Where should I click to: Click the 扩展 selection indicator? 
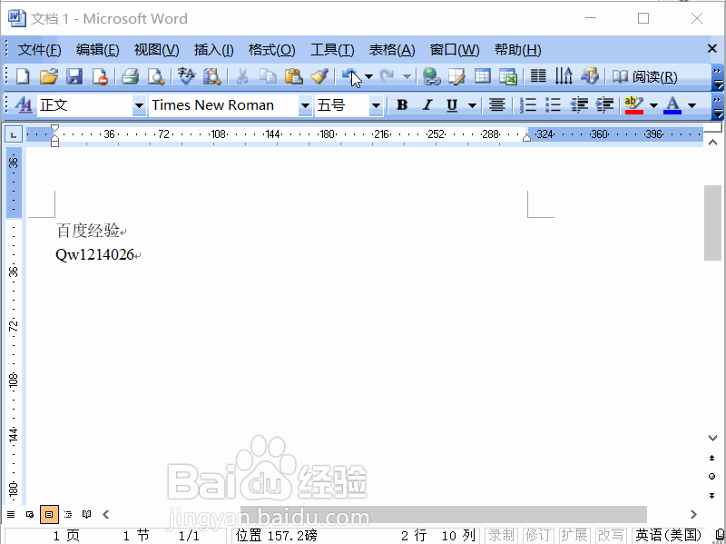point(574,535)
